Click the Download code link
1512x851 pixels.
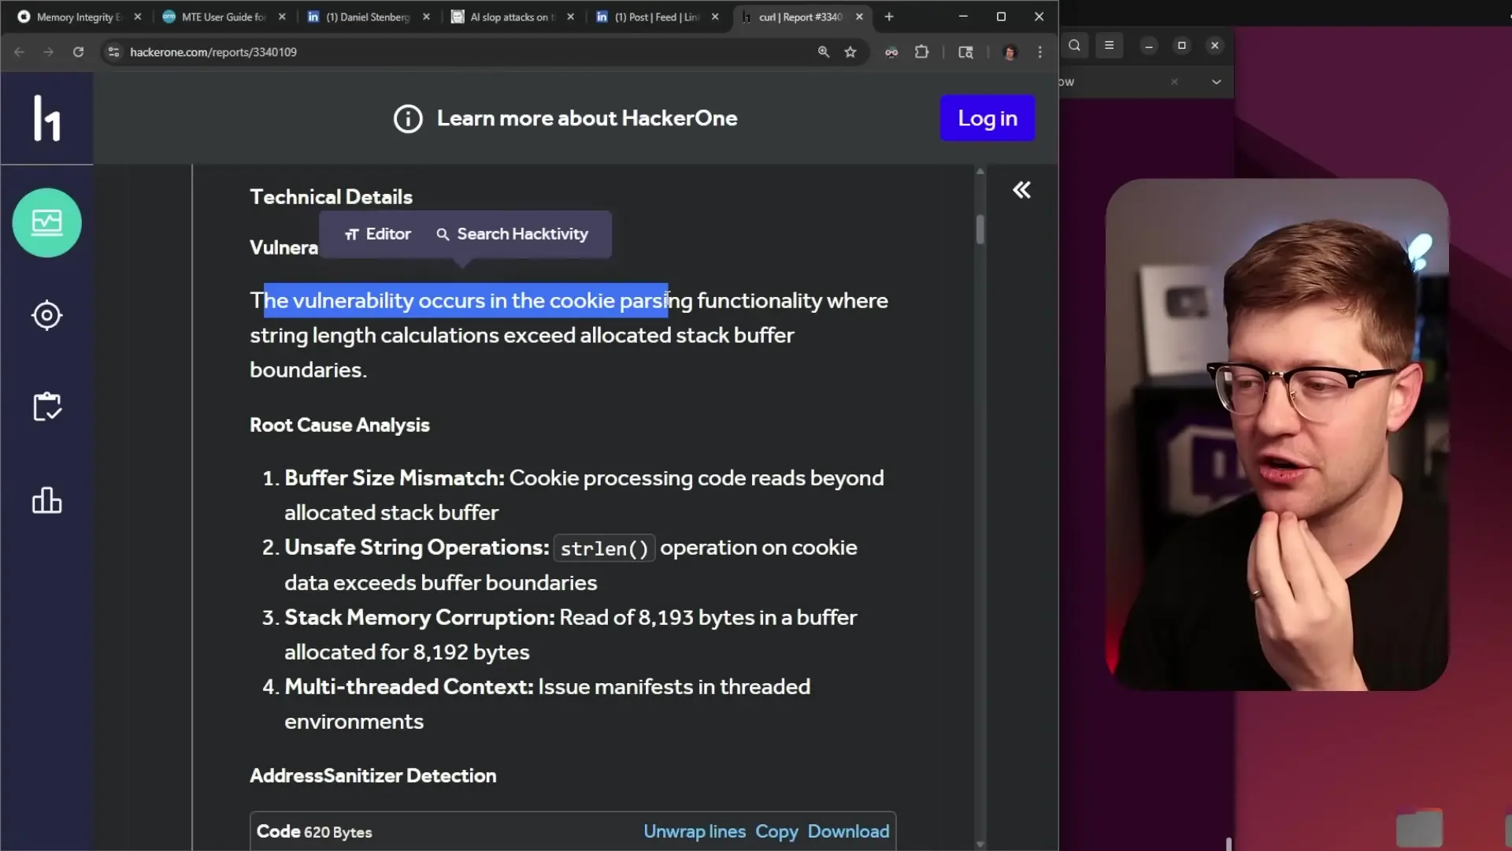coord(848,831)
